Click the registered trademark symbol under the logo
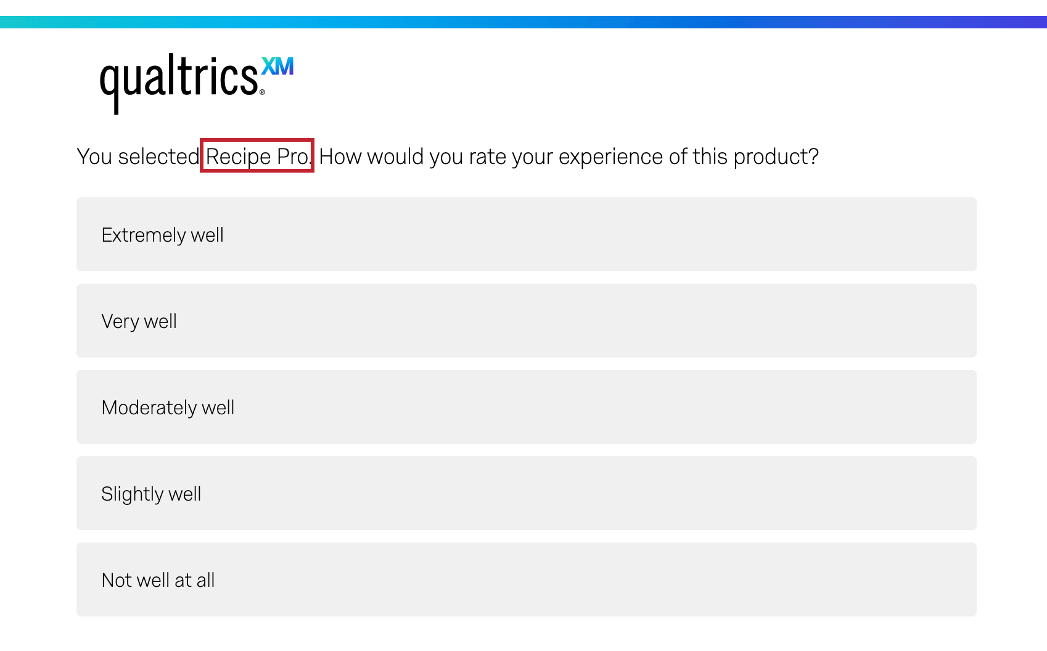 coord(261,92)
